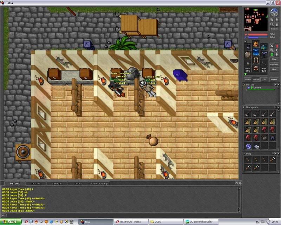Image resolution: width=281 pixels, height=225 pixels.
Task: Select the hook in Bag top row
Action: pyautogui.click(x=273, y=160)
